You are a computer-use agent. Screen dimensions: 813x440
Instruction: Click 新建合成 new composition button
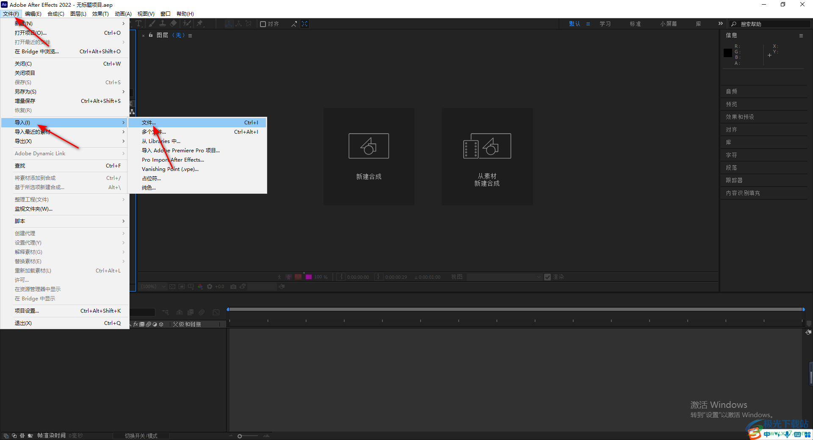point(369,157)
